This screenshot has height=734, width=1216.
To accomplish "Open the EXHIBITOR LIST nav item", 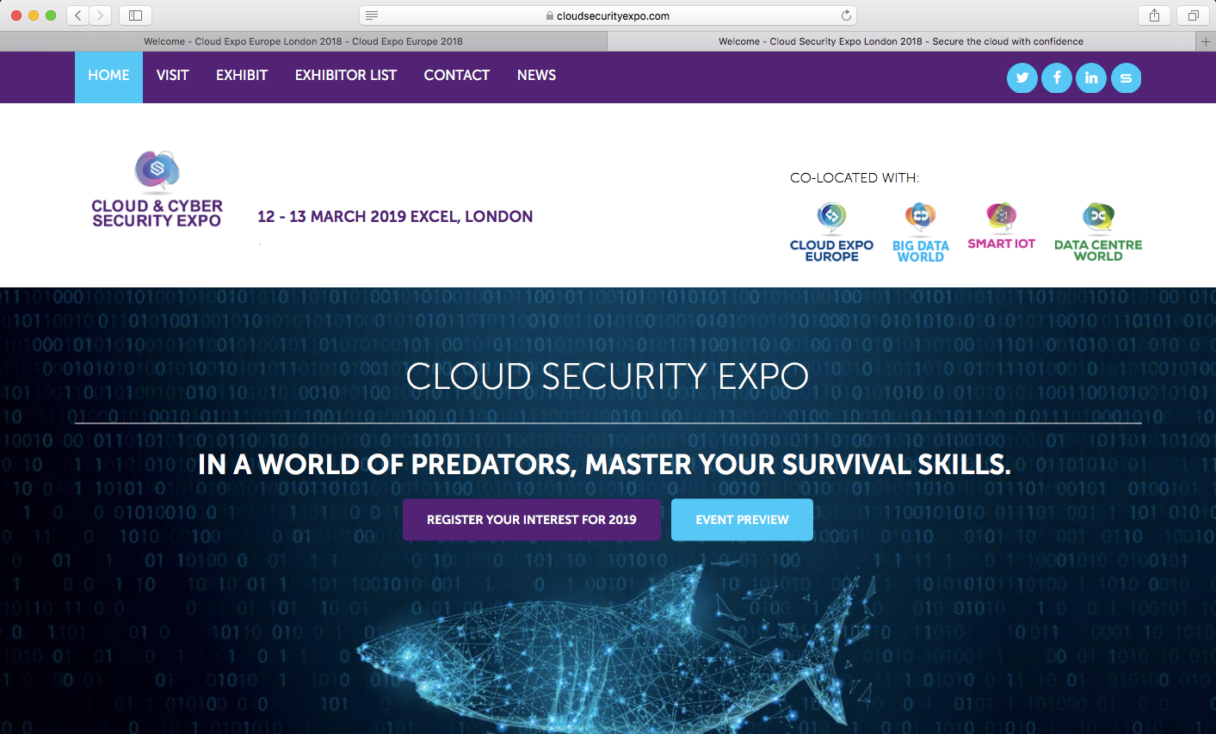I will pyautogui.click(x=346, y=76).
